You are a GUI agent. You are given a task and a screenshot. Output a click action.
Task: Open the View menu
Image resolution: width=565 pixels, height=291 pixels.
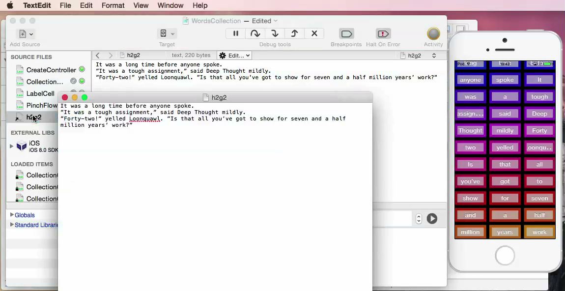(x=141, y=5)
